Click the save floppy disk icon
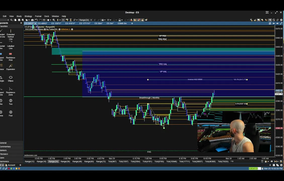Viewport: 284px width, 181px height. [x=19, y=20]
